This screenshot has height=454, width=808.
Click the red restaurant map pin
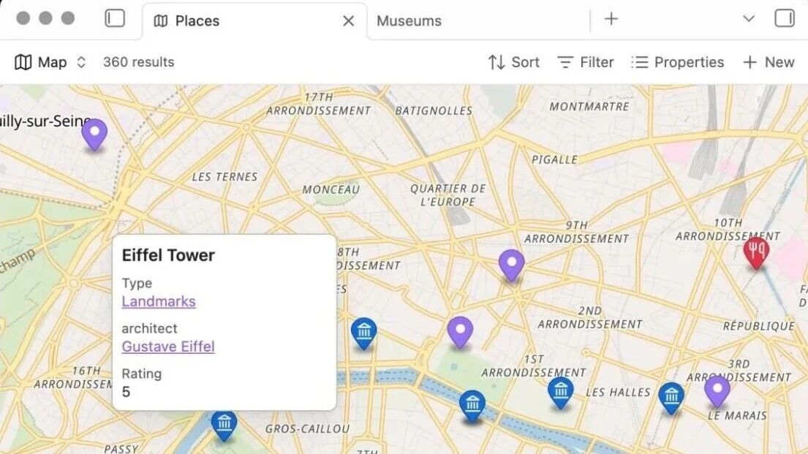756,251
